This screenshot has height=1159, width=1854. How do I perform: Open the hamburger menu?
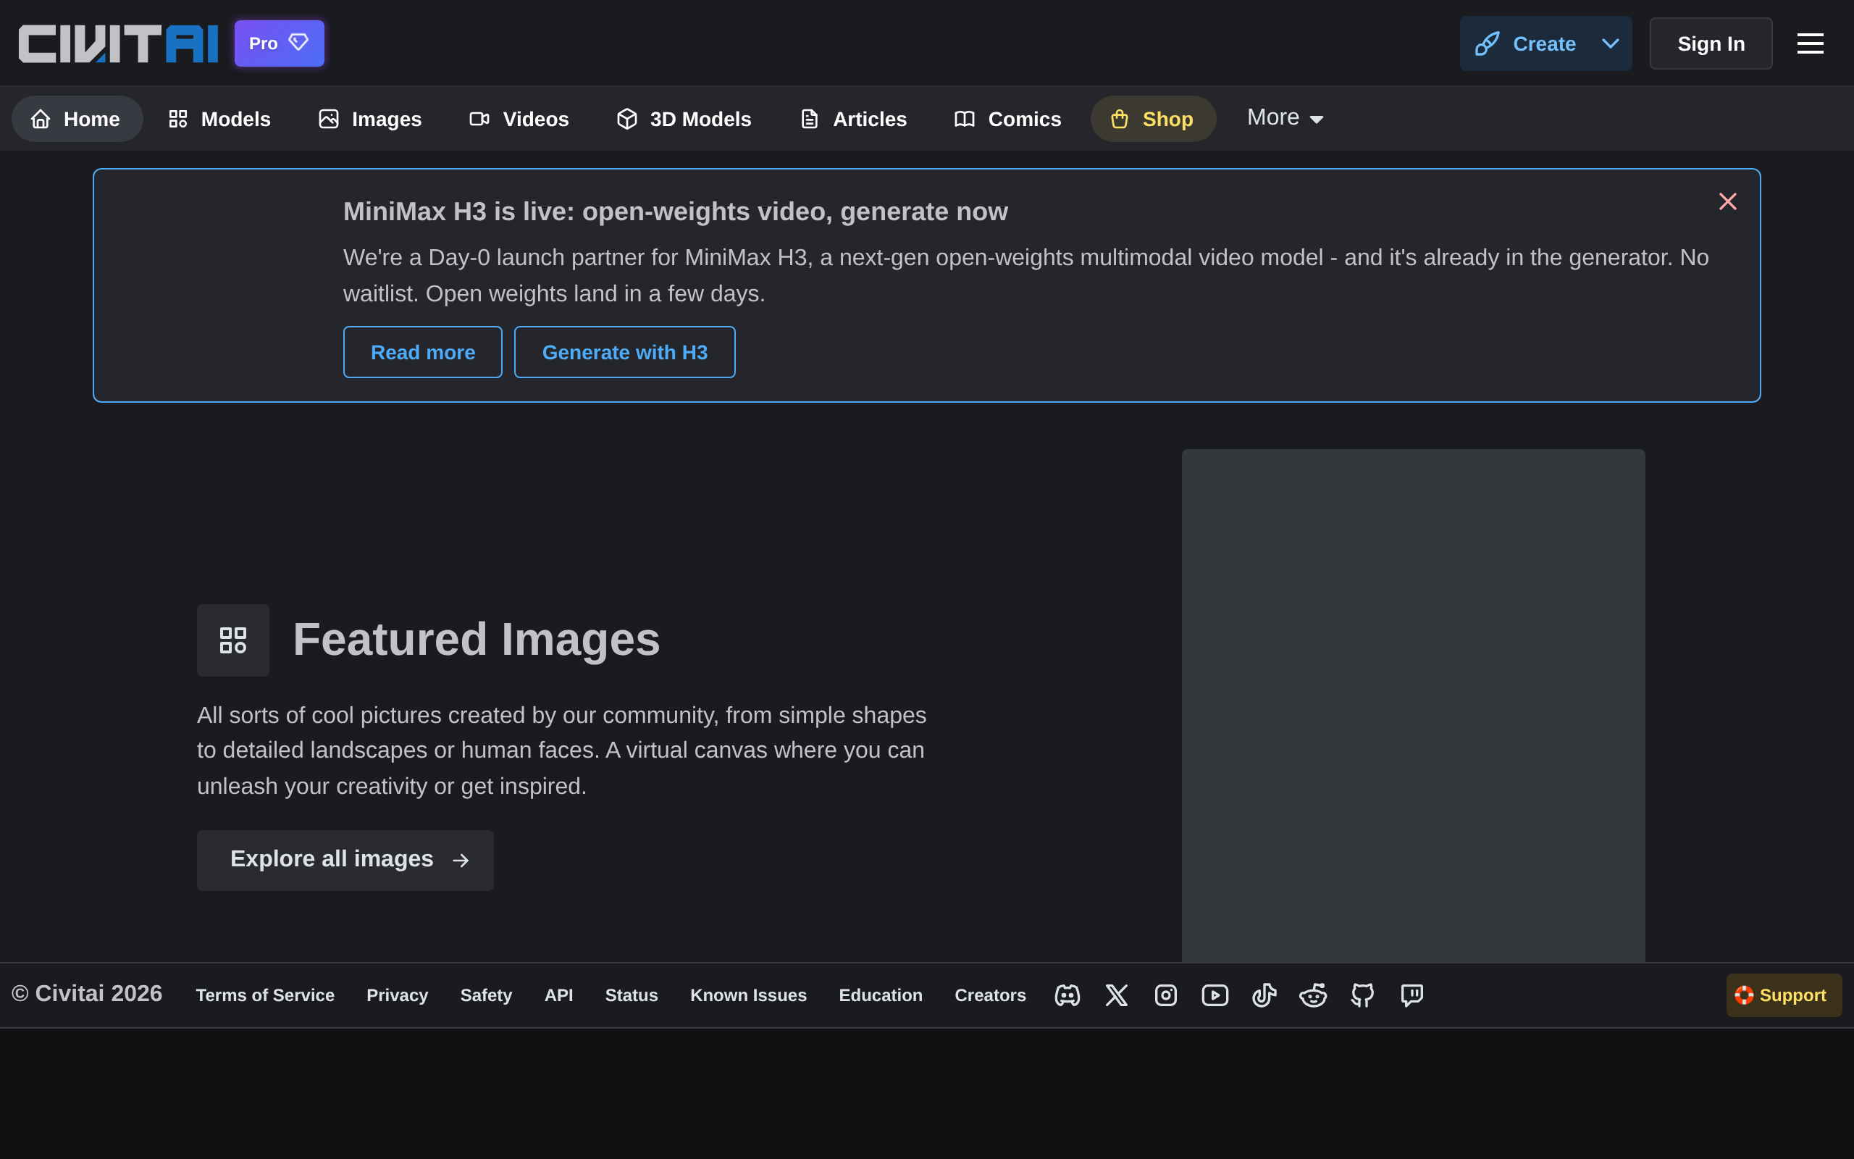pyautogui.click(x=1810, y=43)
